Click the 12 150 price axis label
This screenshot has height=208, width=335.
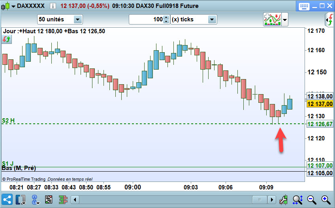tap(317, 72)
